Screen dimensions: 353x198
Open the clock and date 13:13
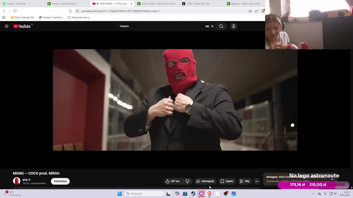345,194
